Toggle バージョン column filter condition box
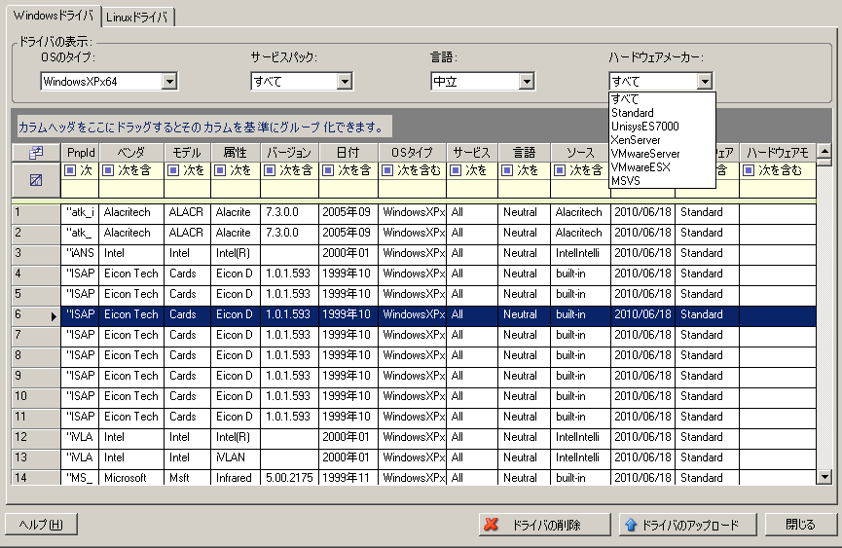842x548 pixels. 270,170
